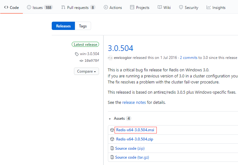Click the tag icon beside win-3.0.504
The height and width of the screenshot is (165, 238).
(77, 54)
